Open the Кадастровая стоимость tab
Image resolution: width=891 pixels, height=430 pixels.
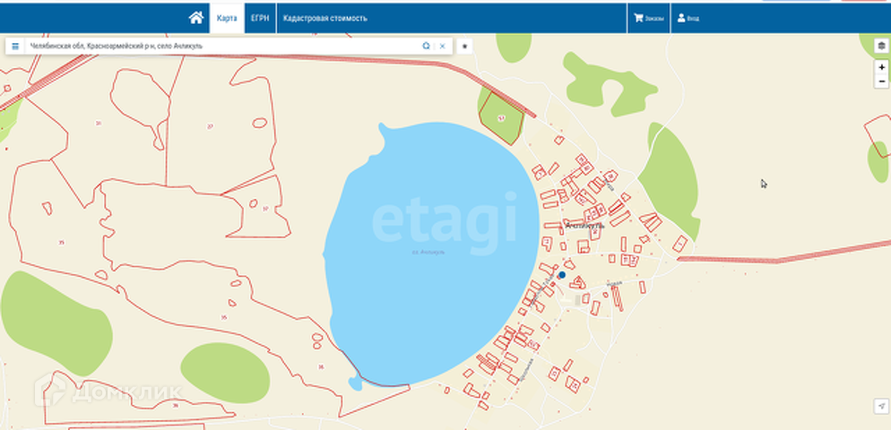pos(325,18)
